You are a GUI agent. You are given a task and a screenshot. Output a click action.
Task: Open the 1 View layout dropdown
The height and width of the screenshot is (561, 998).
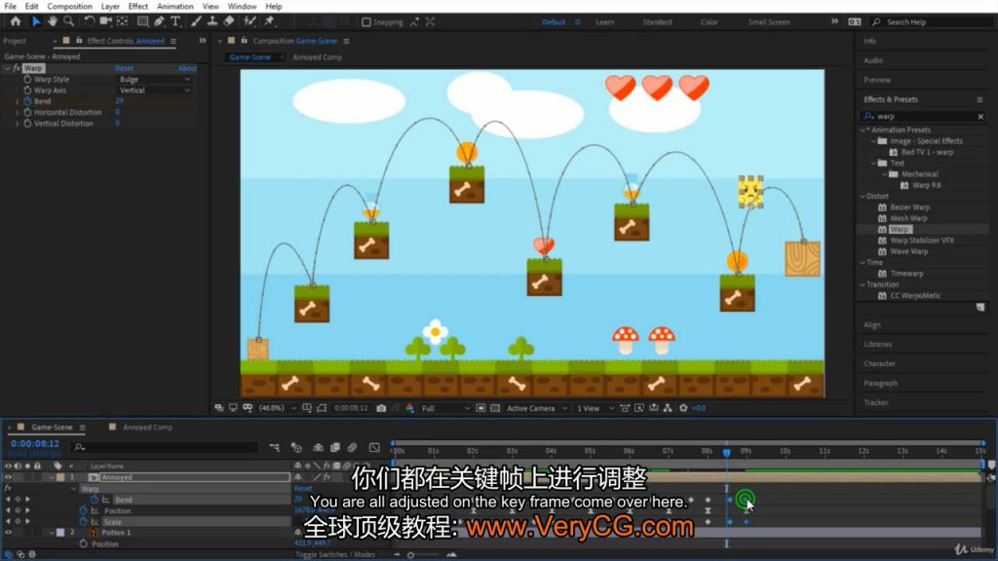pos(595,408)
